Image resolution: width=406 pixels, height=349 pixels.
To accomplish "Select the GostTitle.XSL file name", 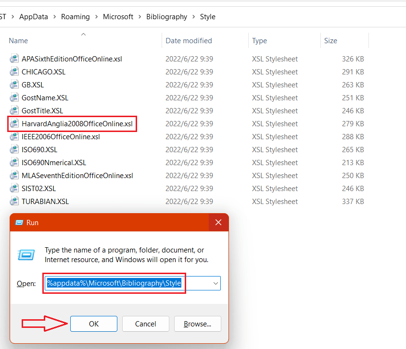I will tap(42, 111).
